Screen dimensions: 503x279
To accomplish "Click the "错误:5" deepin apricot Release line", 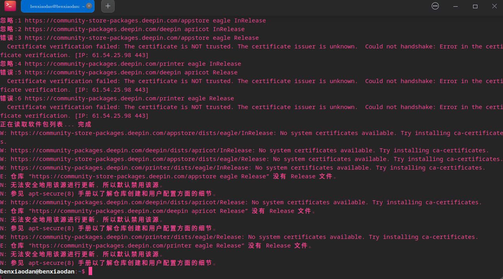I will pyautogui.click(x=119, y=72).
